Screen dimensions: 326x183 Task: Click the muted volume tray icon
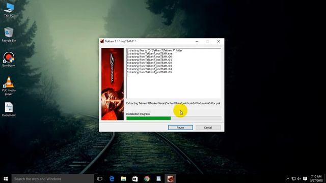coord(299,178)
